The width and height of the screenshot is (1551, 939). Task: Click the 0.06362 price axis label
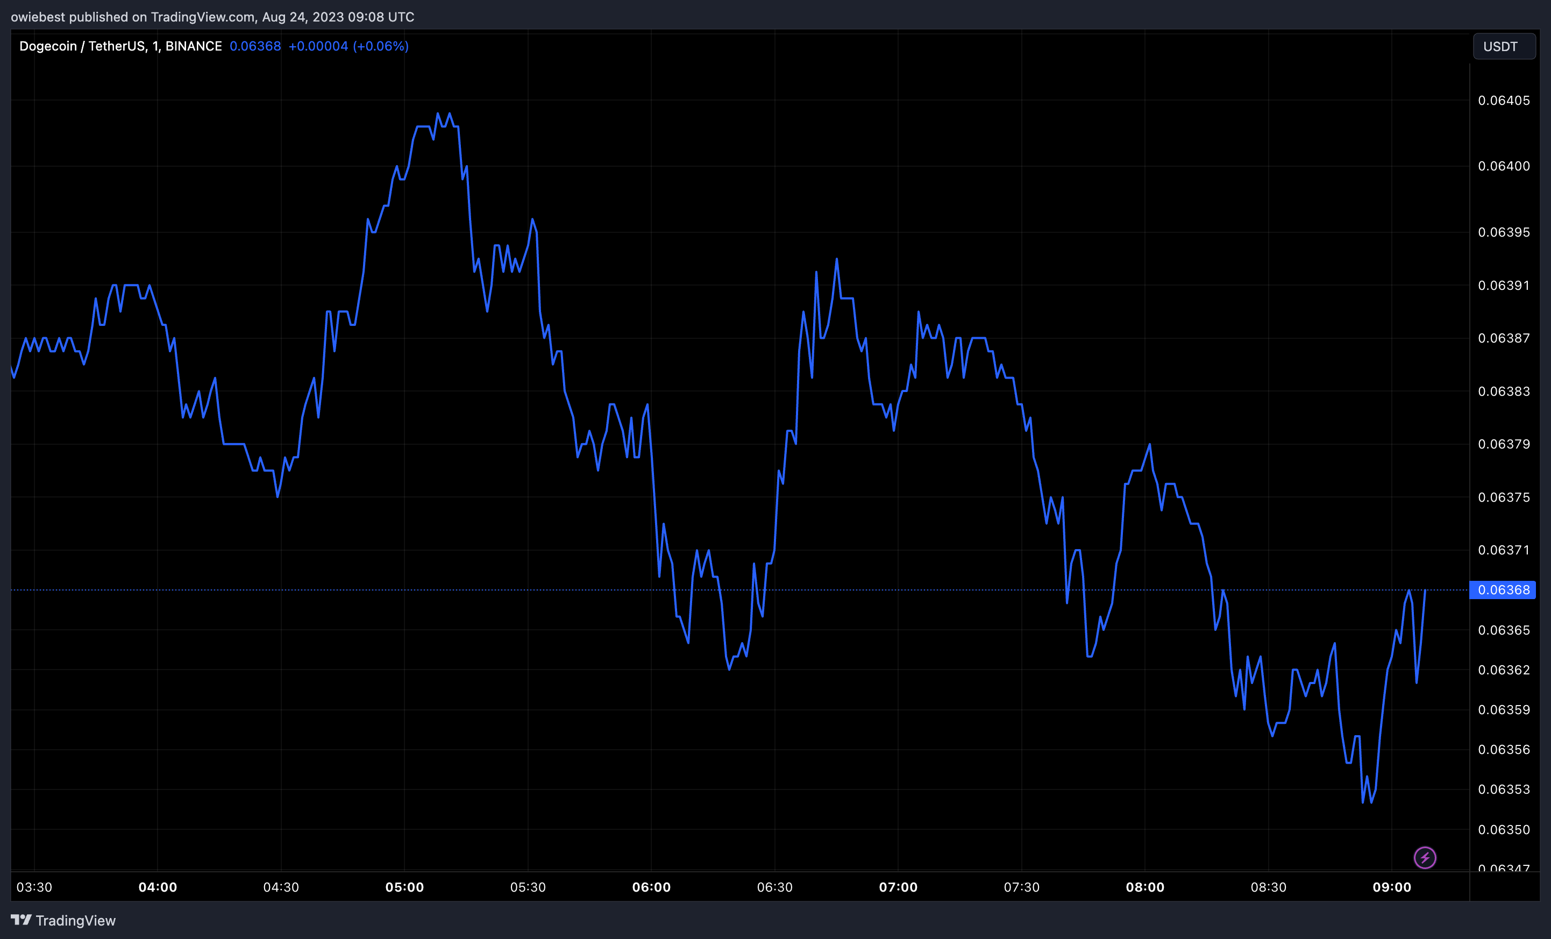[x=1504, y=670]
